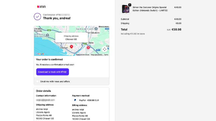Enable Email me with news and offers
This screenshot has width=216, height=121.
(x=38, y=81)
